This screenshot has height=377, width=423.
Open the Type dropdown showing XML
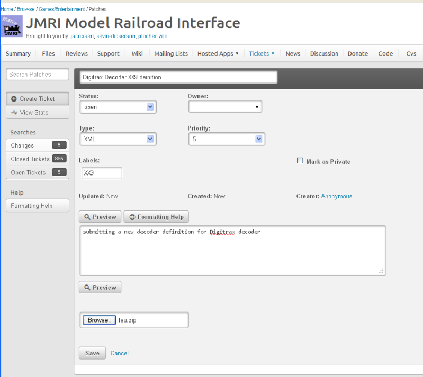coord(118,139)
